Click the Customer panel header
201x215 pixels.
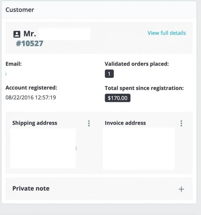[x=20, y=10]
